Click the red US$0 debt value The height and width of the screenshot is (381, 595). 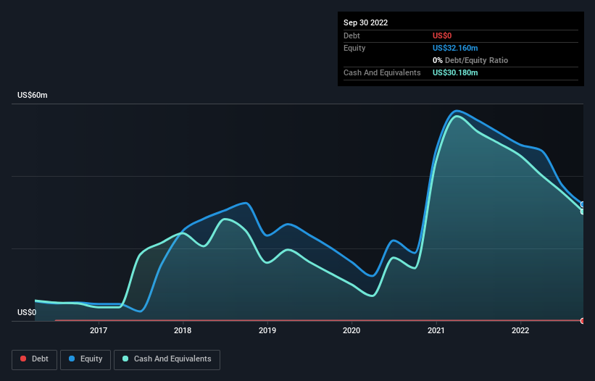(x=442, y=35)
